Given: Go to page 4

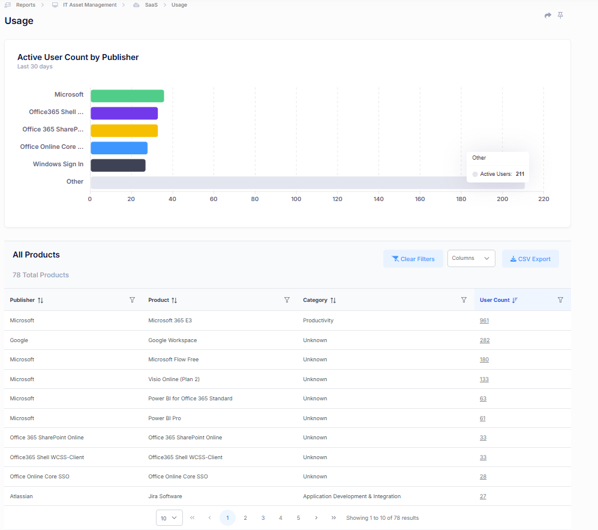Looking at the screenshot, I should point(281,518).
